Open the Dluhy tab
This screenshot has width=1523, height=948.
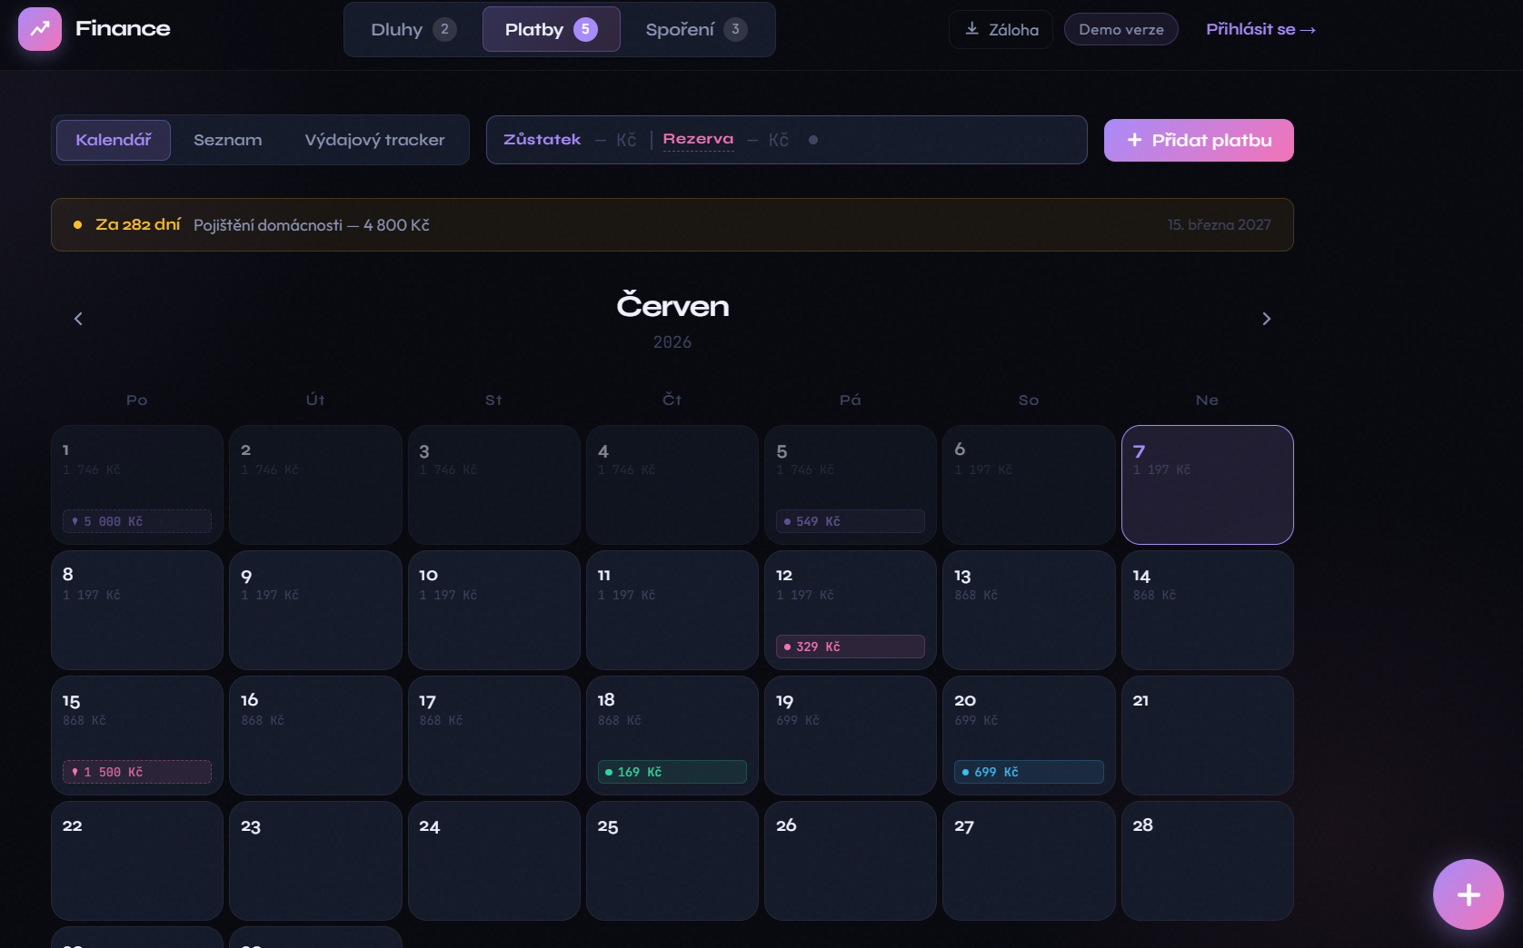(413, 29)
